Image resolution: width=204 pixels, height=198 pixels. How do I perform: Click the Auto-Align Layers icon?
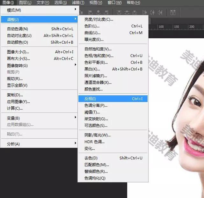pos(173,12)
